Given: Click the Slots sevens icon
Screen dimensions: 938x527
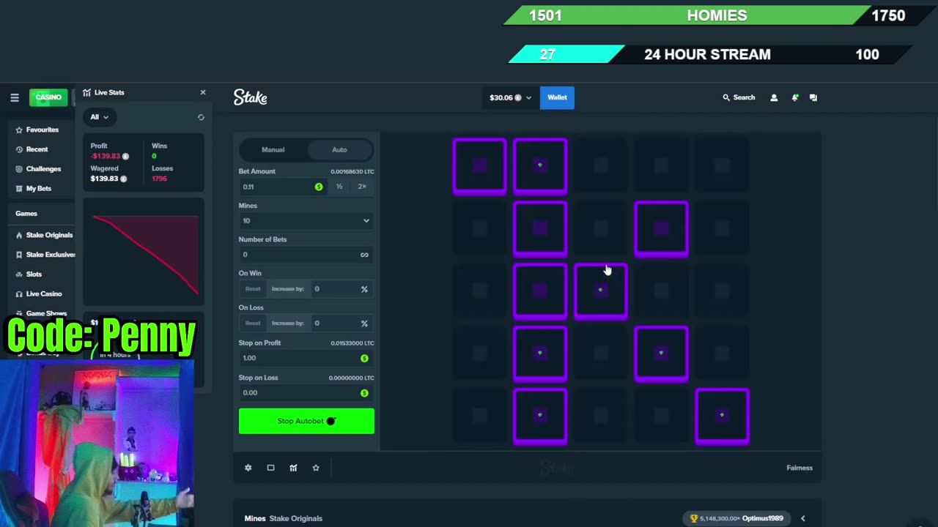Looking at the screenshot, I should click(x=19, y=274).
